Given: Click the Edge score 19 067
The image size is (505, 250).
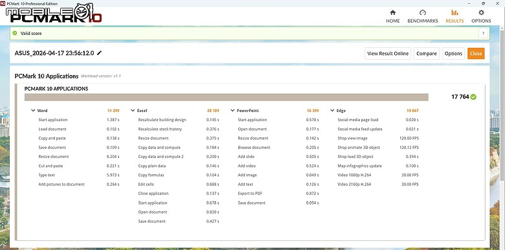Looking at the screenshot, I should [412, 111].
